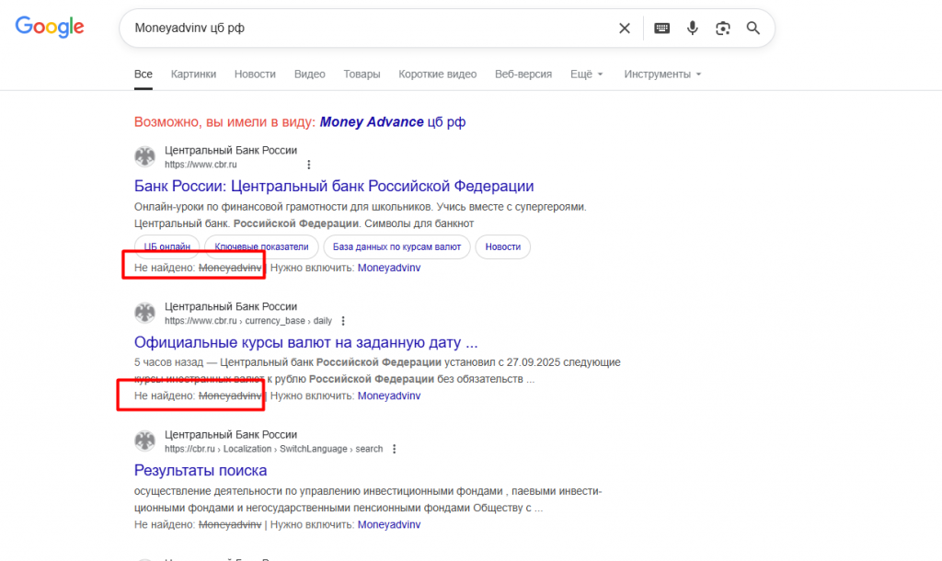The image size is (942, 561).
Task: Open three-dot menu beside https://www.cbr.ru result
Action: pyautogui.click(x=309, y=165)
